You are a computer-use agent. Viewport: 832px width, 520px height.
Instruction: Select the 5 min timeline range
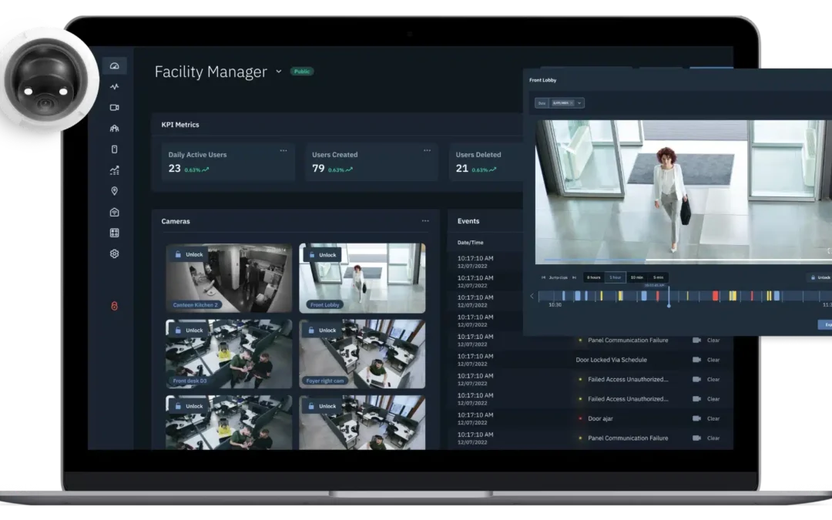coord(658,277)
